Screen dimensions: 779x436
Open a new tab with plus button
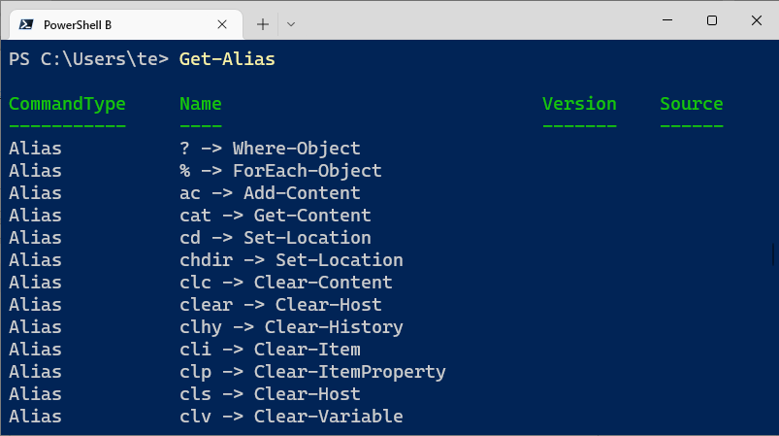[263, 22]
